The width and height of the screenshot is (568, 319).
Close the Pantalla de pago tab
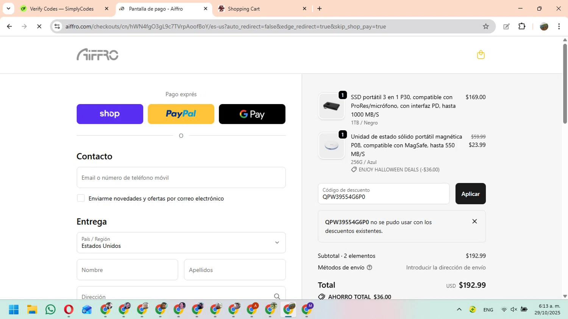point(206,9)
